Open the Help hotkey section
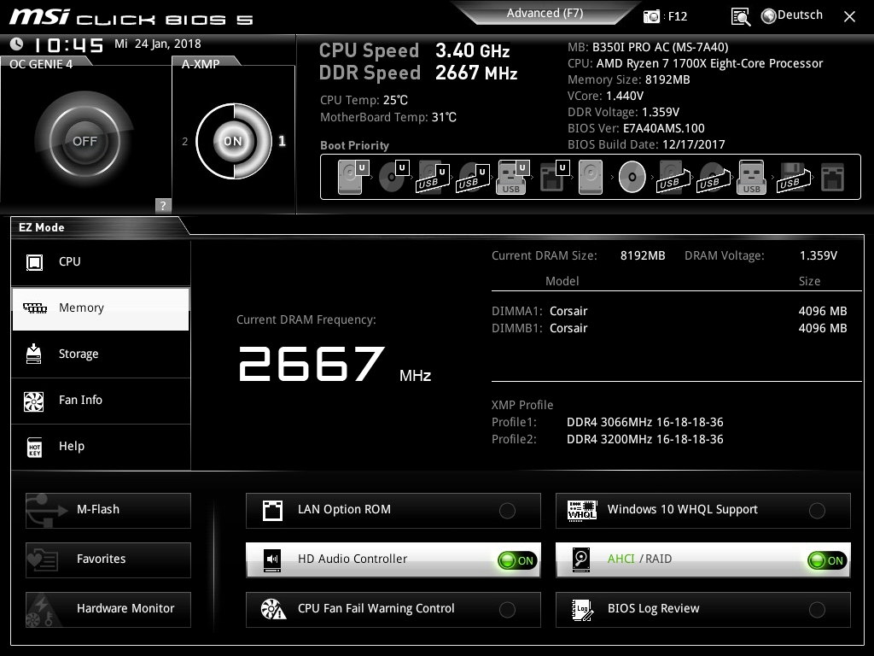The image size is (874, 656). (101, 447)
